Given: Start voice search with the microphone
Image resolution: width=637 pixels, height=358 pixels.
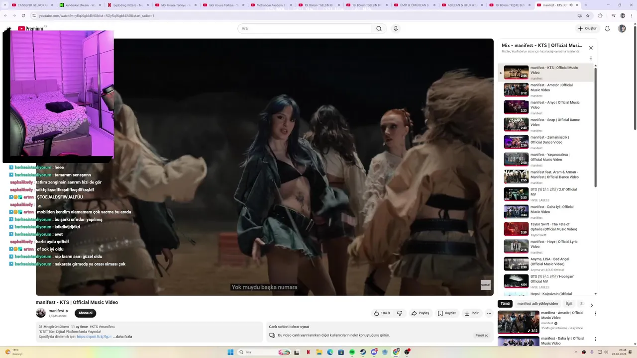Looking at the screenshot, I should coord(396,28).
